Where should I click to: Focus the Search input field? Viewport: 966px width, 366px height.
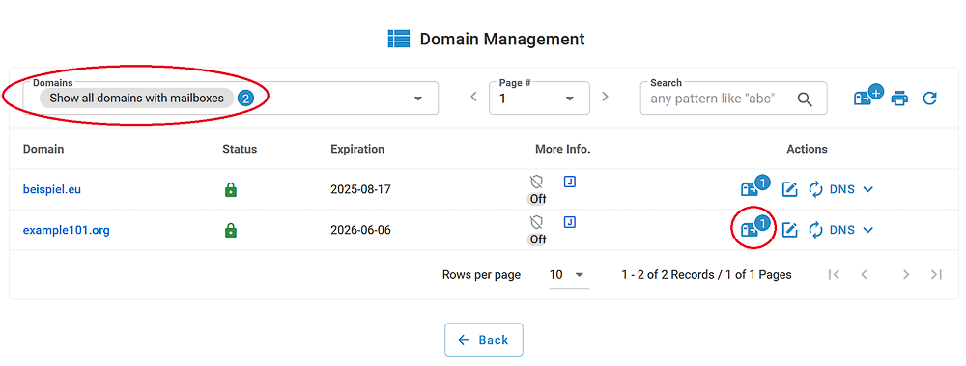pos(721,99)
